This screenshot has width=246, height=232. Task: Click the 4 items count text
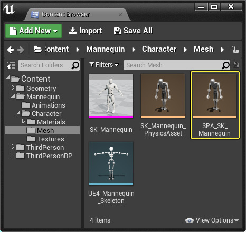tap(100, 220)
